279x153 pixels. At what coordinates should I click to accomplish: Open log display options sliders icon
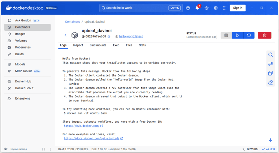pyautogui.click(x=271, y=64)
